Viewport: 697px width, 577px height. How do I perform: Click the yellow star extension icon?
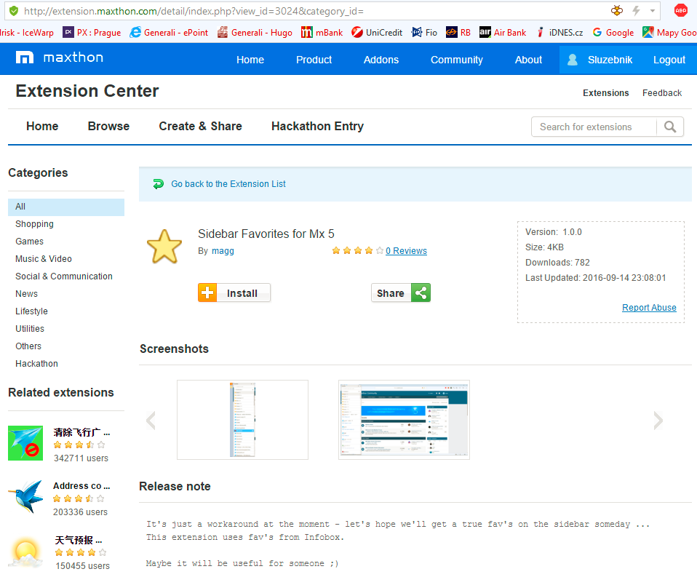coord(164,247)
